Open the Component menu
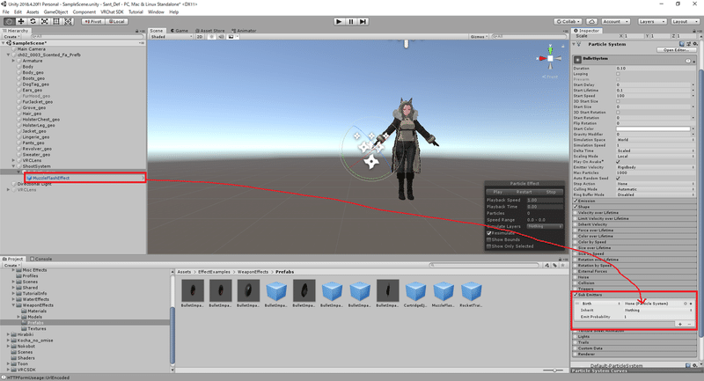The image size is (704, 381). [84, 11]
